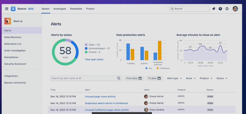Screen dimensions: 246x114
Task: Open Security Scorecard in sidebar
Action: pos(15,64)
